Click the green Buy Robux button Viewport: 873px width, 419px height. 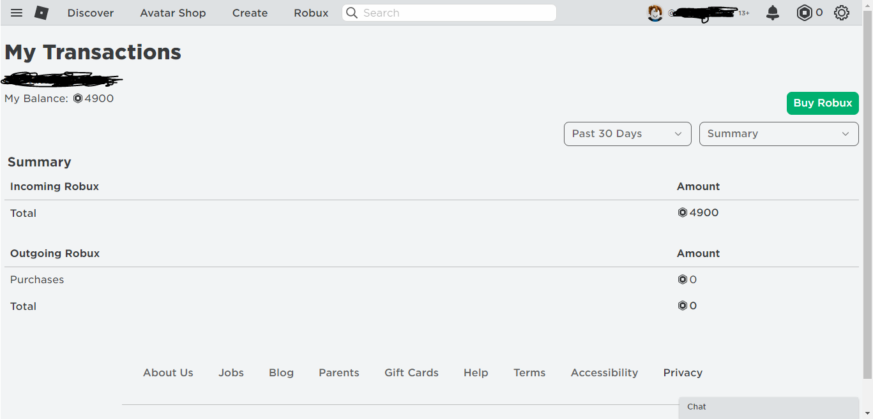point(823,103)
